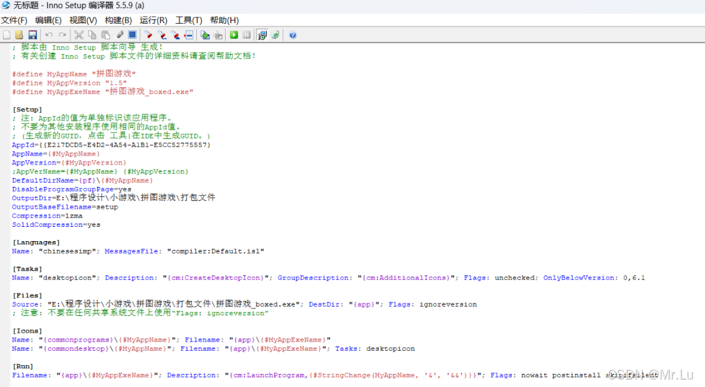Click the [Files] section header
This screenshot has height=387, width=705.
point(27,295)
